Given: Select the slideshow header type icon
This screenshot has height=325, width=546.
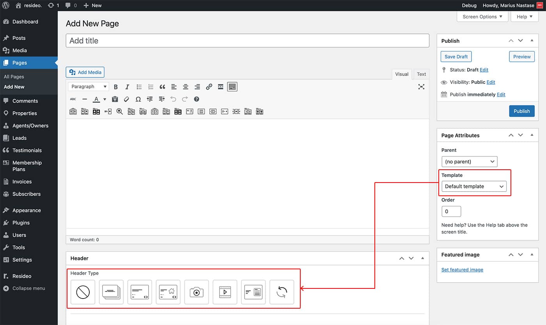Looking at the screenshot, I should (111, 292).
